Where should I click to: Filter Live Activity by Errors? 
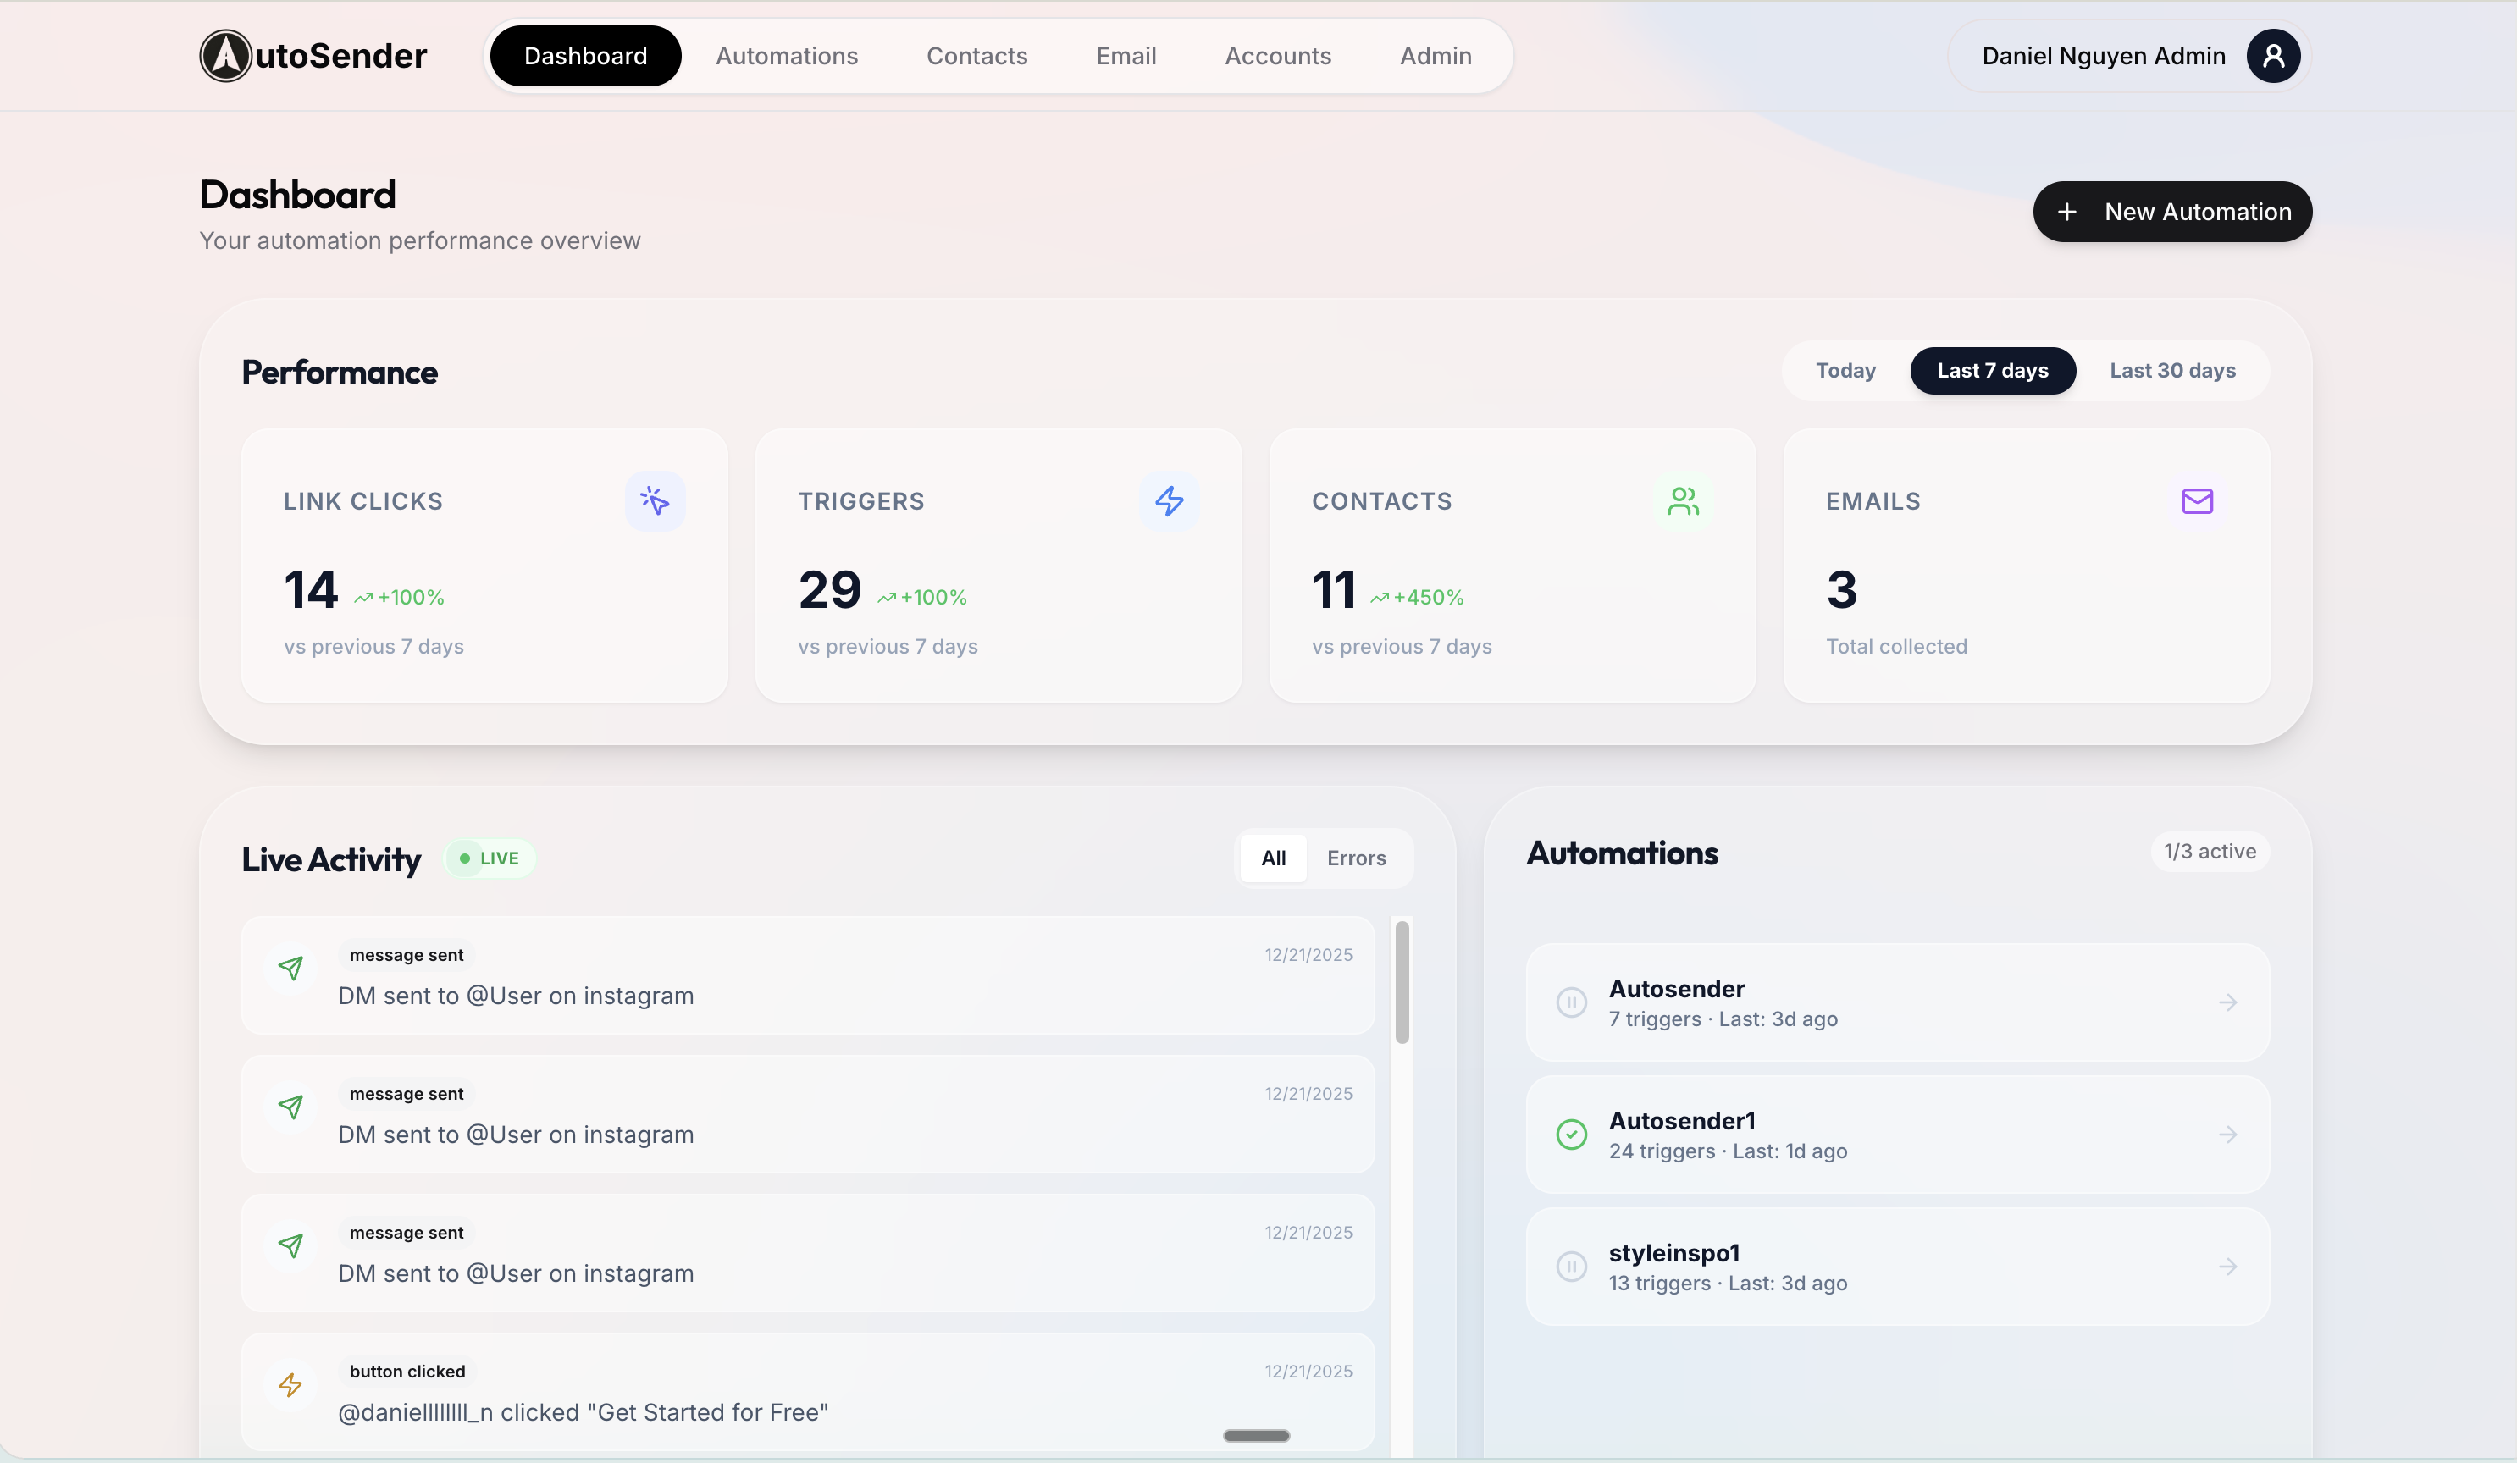tap(1355, 858)
